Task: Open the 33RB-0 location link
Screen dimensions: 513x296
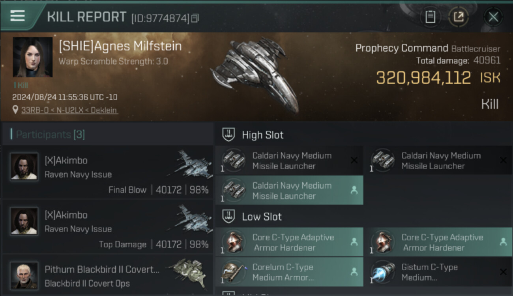Action: pyautogui.click(x=69, y=110)
